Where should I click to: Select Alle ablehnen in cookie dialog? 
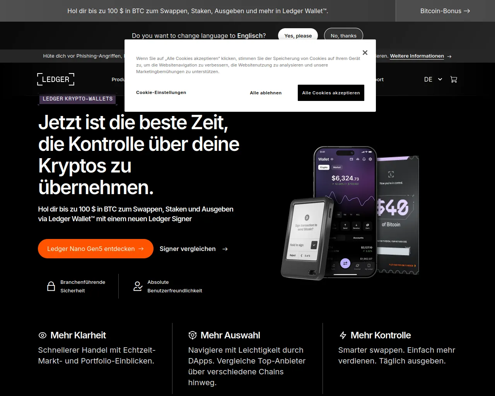pyautogui.click(x=266, y=93)
